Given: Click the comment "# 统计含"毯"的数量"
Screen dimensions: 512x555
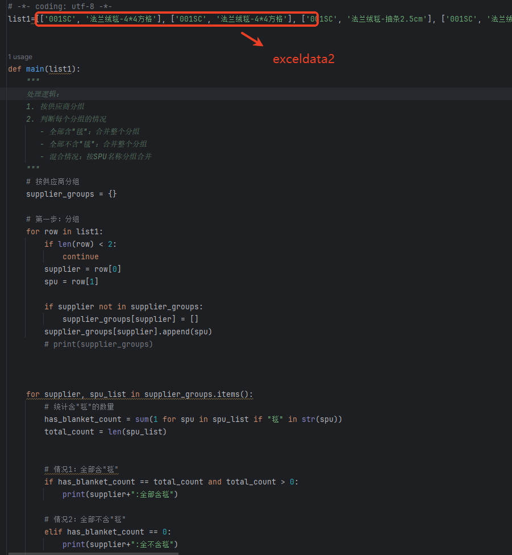Looking at the screenshot, I should [79, 407].
